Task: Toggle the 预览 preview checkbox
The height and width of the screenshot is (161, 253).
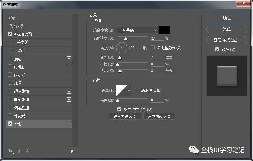Action: pos(217,50)
